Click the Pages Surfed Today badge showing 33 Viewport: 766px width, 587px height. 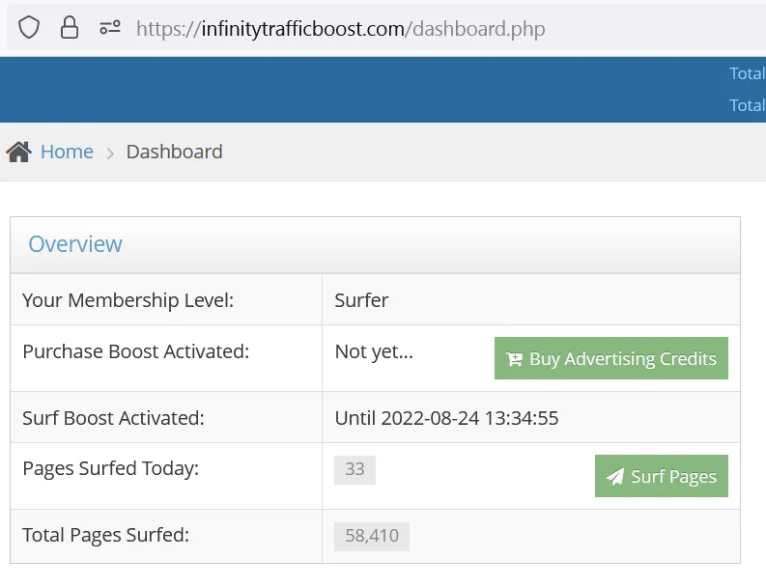[355, 469]
